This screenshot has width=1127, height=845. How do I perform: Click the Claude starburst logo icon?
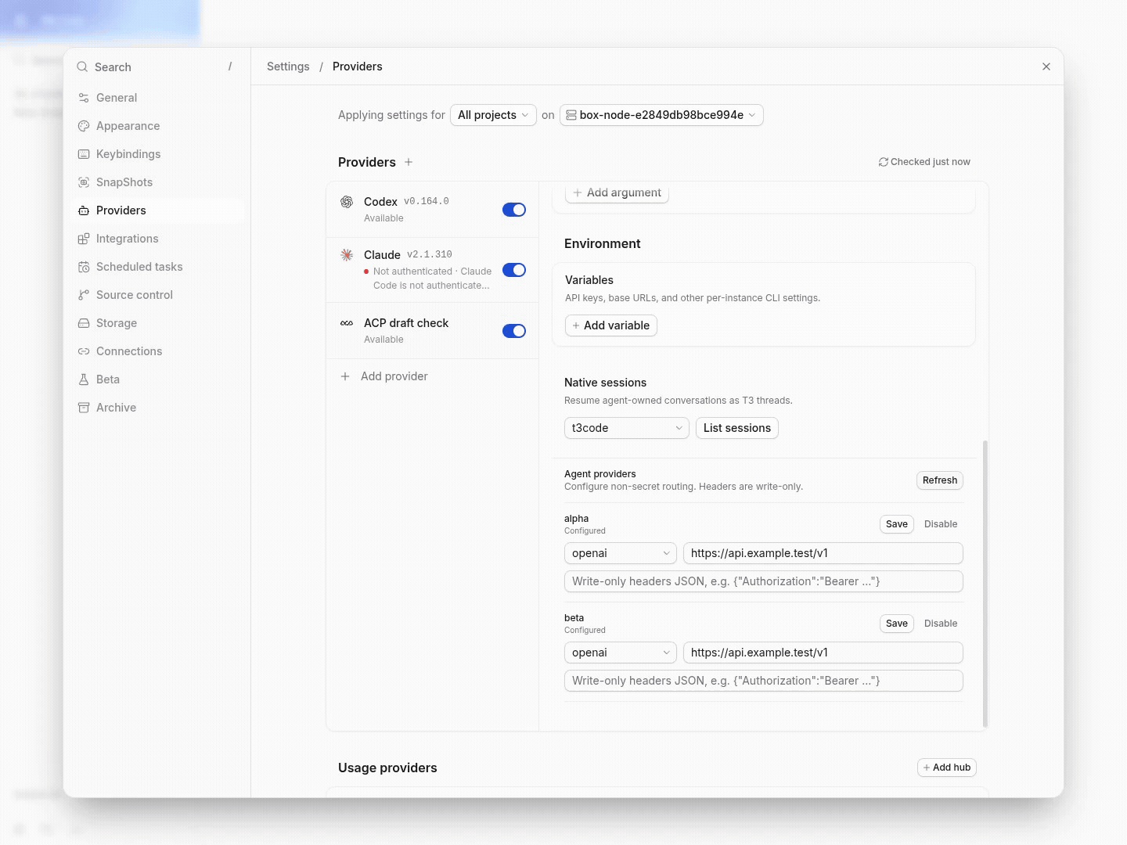pyautogui.click(x=347, y=255)
